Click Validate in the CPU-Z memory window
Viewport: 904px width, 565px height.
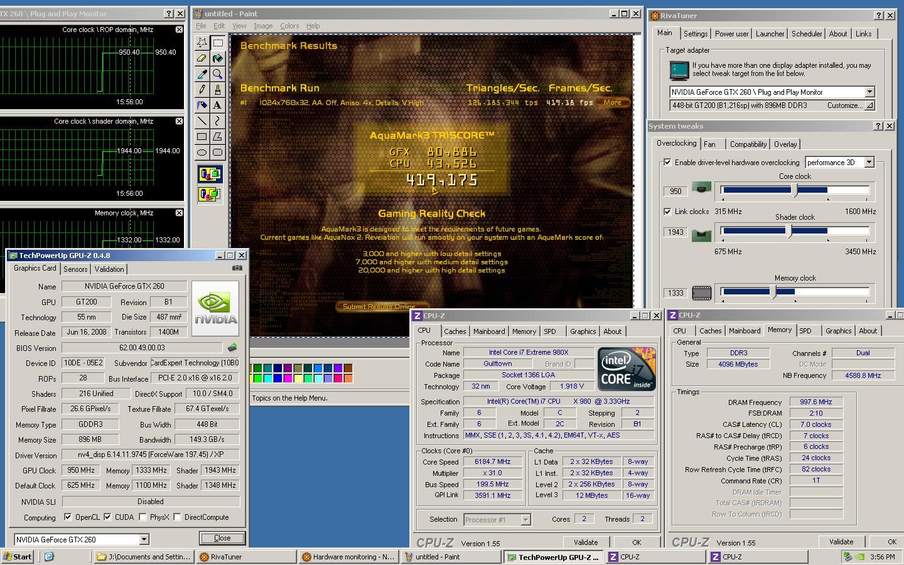click(841, 542)
